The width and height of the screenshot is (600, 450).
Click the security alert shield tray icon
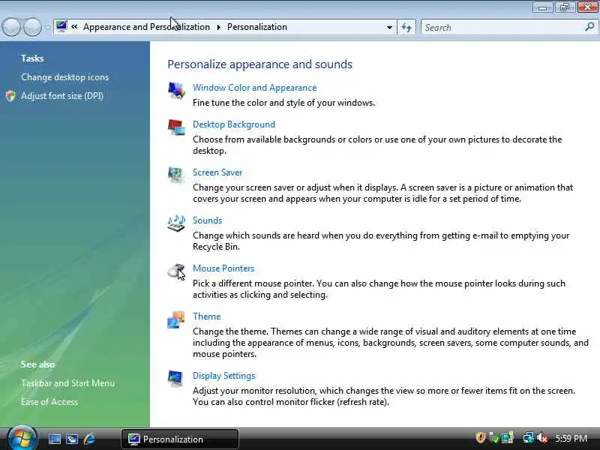[480, 438]
